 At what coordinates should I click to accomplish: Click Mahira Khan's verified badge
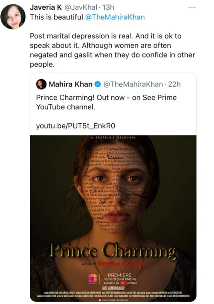coord(97,84)
